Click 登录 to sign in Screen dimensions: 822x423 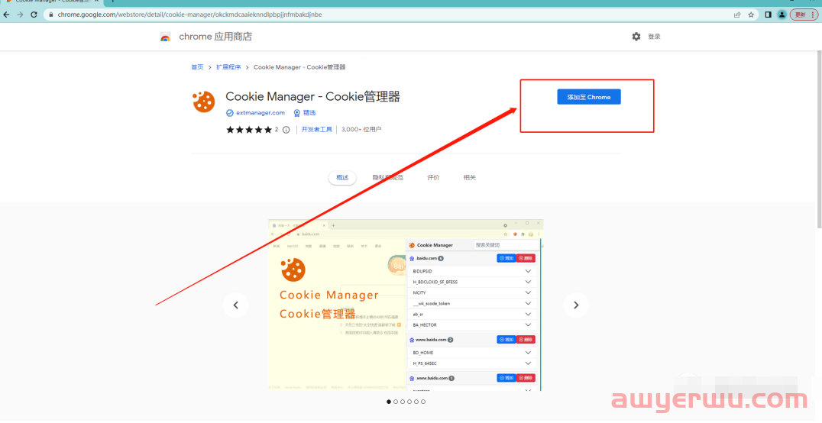point(654,37)
